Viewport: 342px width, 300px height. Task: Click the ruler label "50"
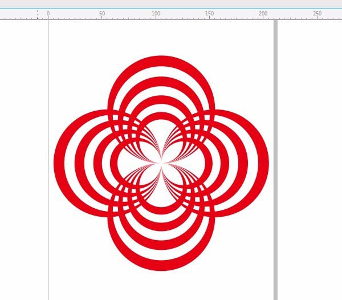click(x=102, y=14)
